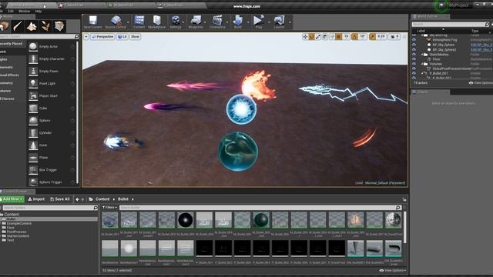Select the Paint mode brush icon
The image size is (493, 277).
click(18, 26)
